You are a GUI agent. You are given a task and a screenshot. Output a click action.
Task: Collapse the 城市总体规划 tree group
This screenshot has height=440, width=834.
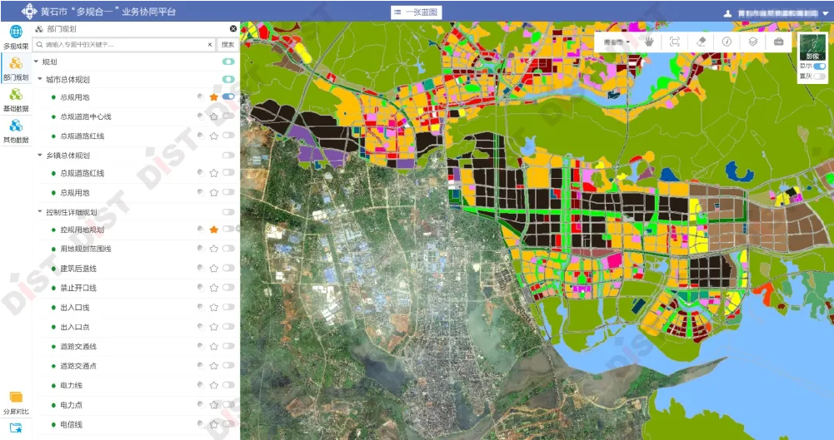click(39, 80)
